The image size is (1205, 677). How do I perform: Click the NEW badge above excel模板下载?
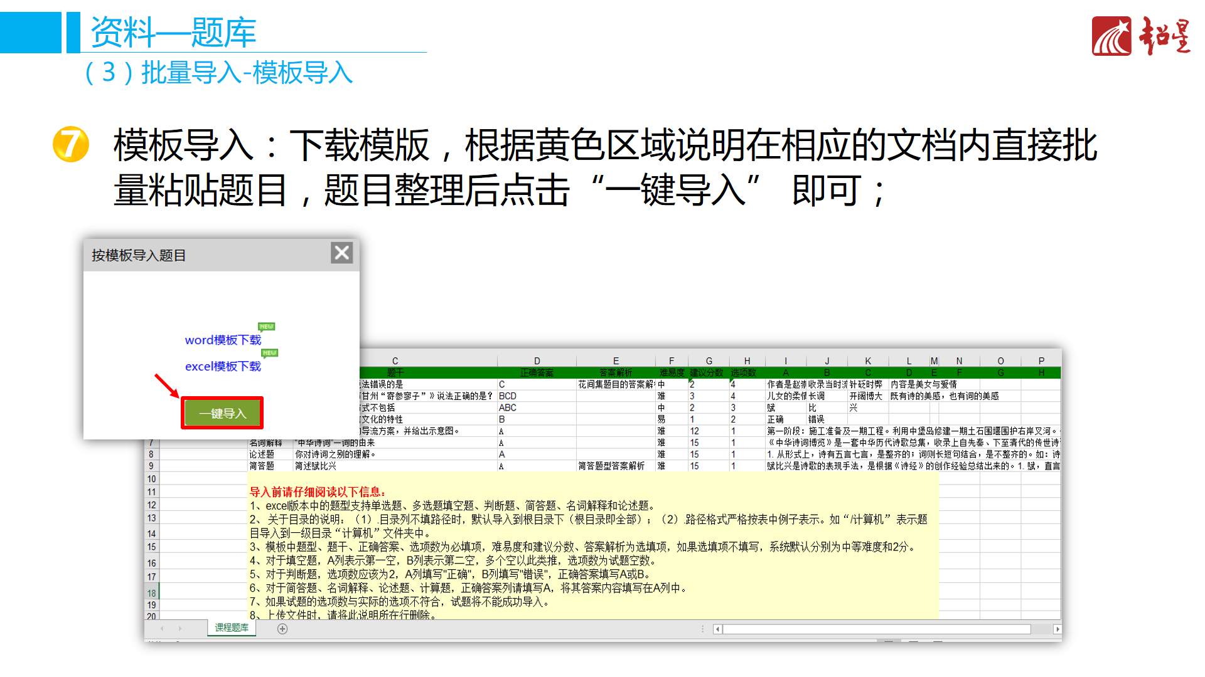270,353
